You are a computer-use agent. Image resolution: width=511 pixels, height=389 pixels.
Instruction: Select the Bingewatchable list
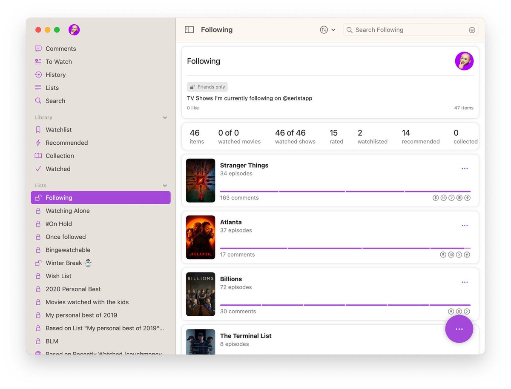click(100, 250)
